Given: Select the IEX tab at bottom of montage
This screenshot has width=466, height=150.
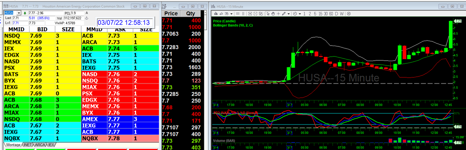Looking at the screenshot, I should point(52,145).
